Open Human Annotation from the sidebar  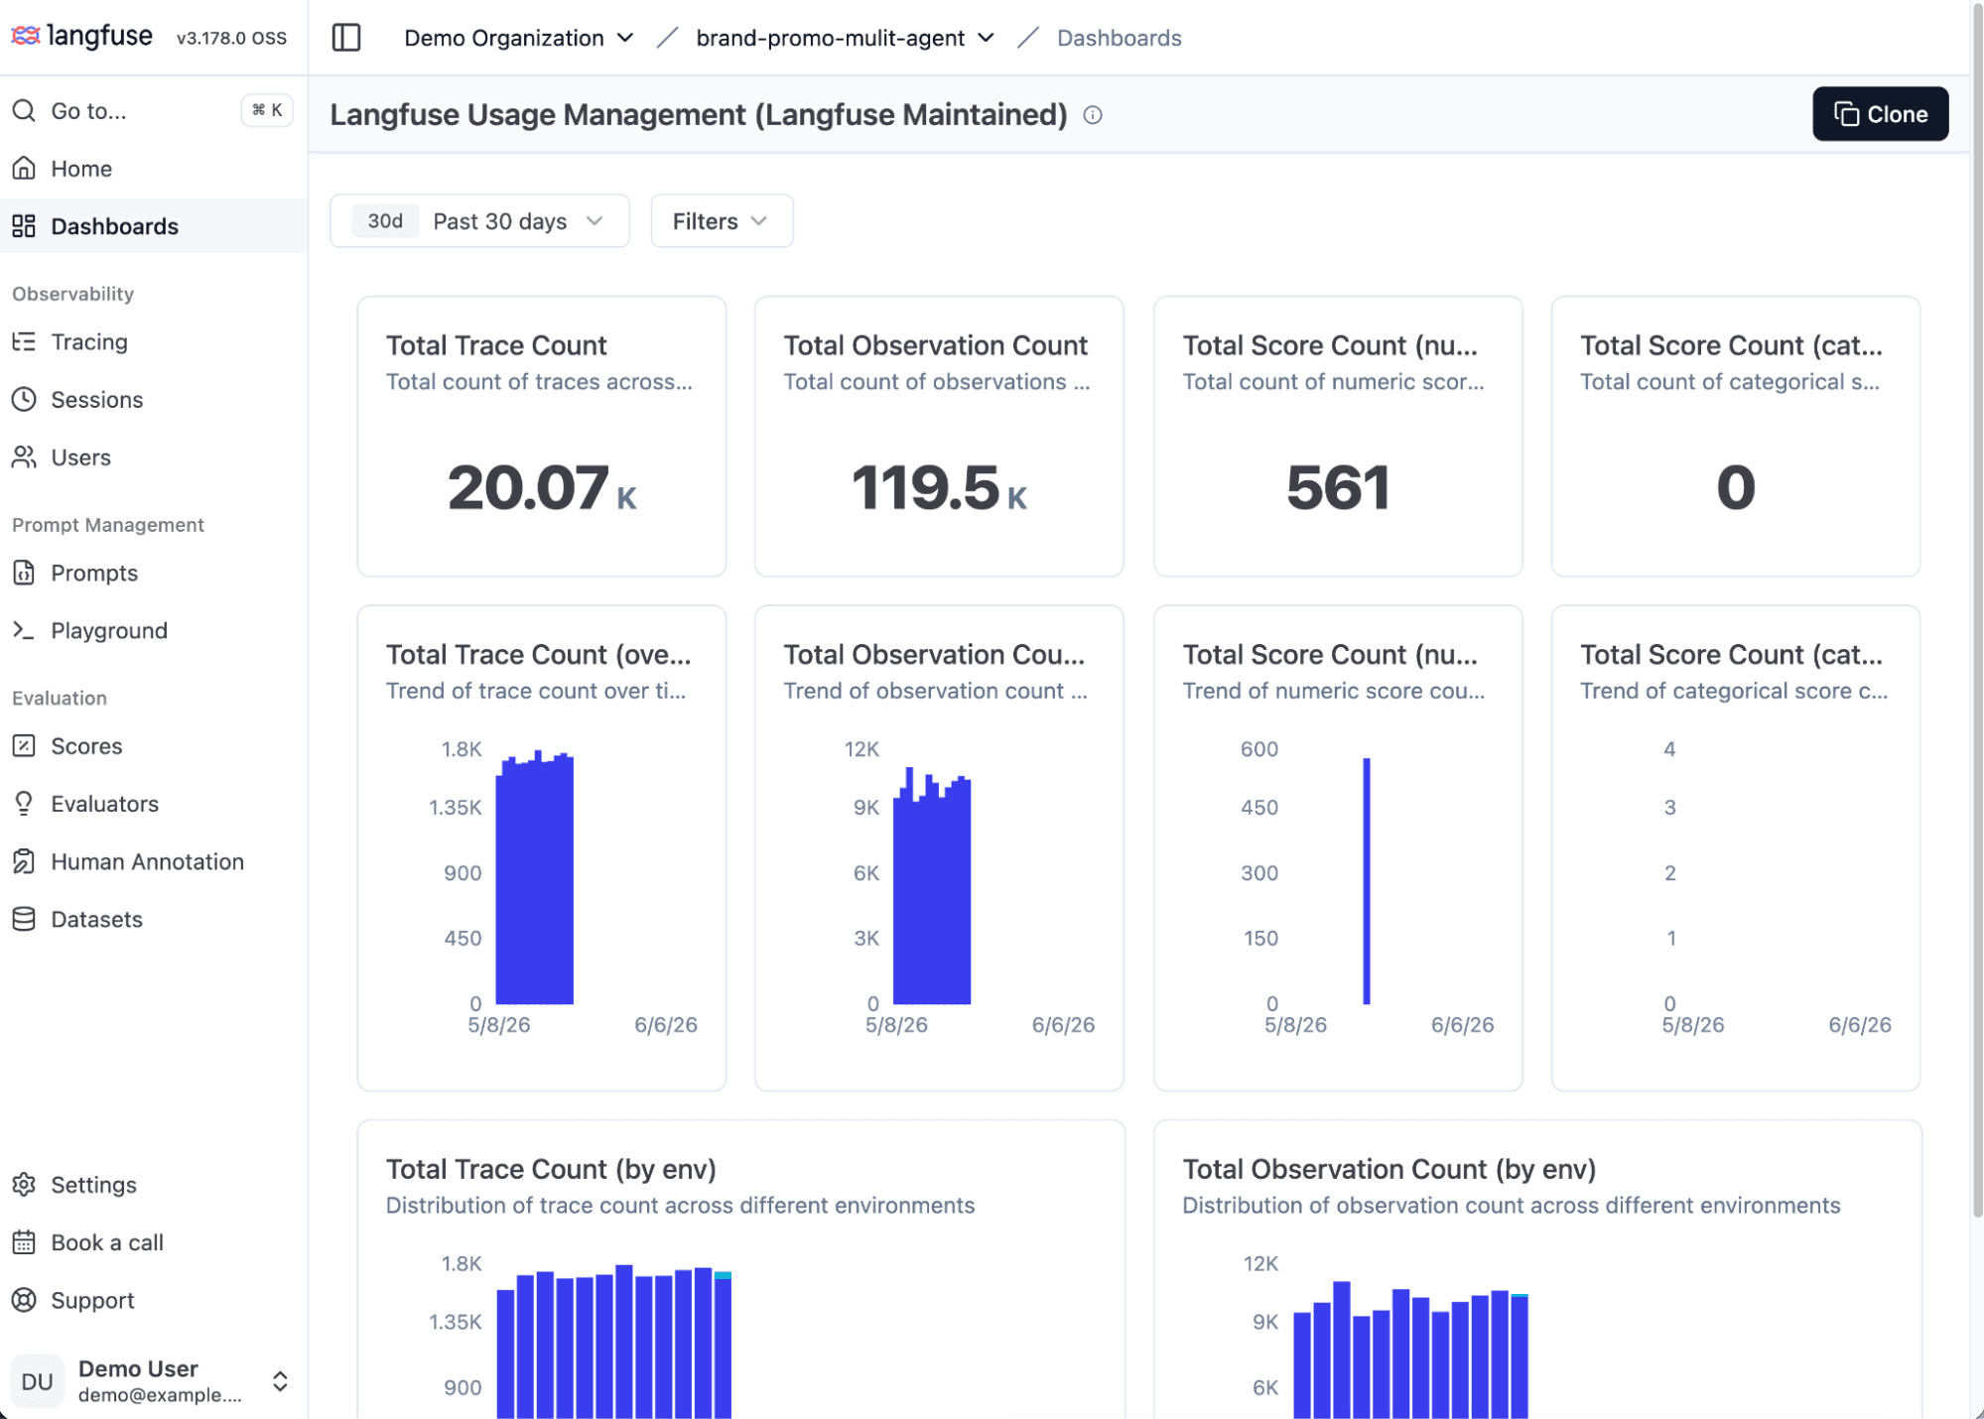[x=153, y=861]
